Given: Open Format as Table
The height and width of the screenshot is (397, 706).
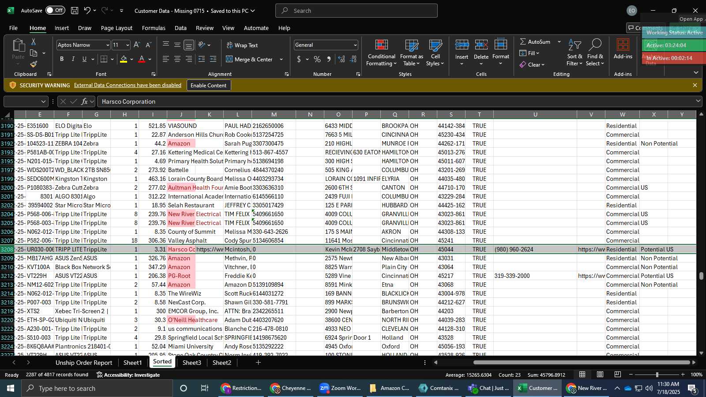Looking at the screenshot, I should tap(412, 53).
